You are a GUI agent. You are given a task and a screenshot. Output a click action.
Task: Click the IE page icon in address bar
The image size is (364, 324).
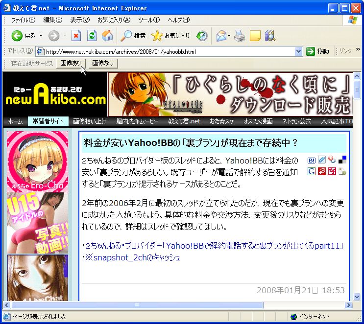coord(40,51)
